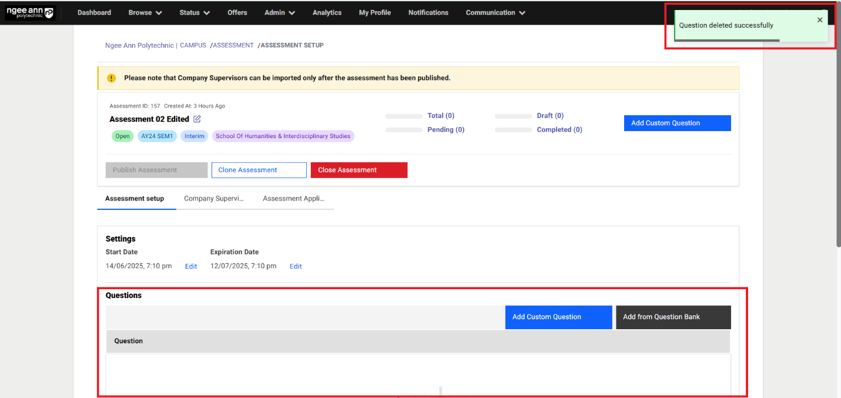Open the Analytics page
The height and width of the screenshot is (398, 841).
coord(327,12)
